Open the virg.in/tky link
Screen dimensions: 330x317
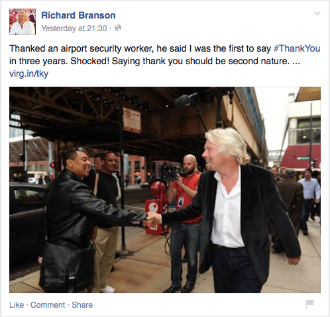28,73
